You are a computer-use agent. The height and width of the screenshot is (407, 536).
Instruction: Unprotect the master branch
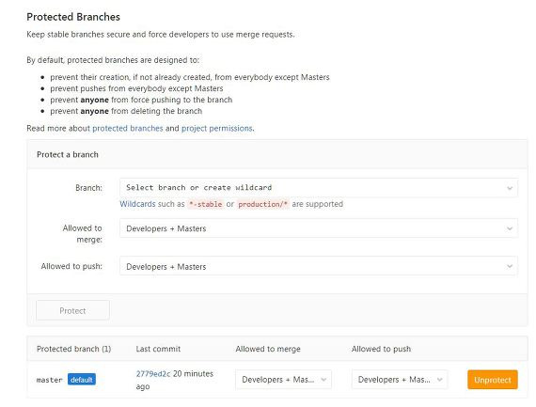tap(493, 380)
